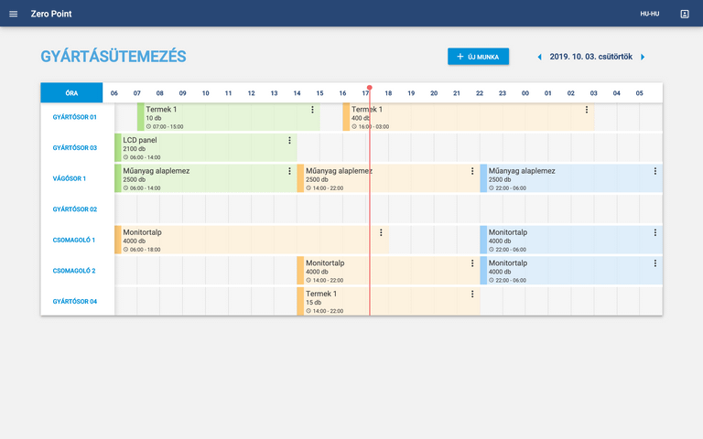This screenshot has width=703, height=439.
Task: Open kebab menu on LCD panel task
Action: (289, 141)
